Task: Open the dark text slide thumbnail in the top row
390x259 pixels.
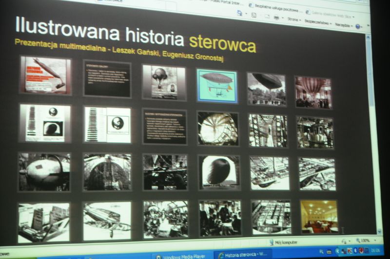Action: coord(107,79)
